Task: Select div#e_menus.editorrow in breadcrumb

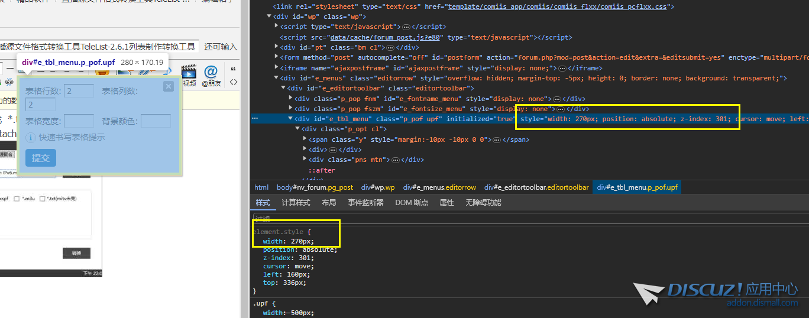Action: tap(439, 187)
